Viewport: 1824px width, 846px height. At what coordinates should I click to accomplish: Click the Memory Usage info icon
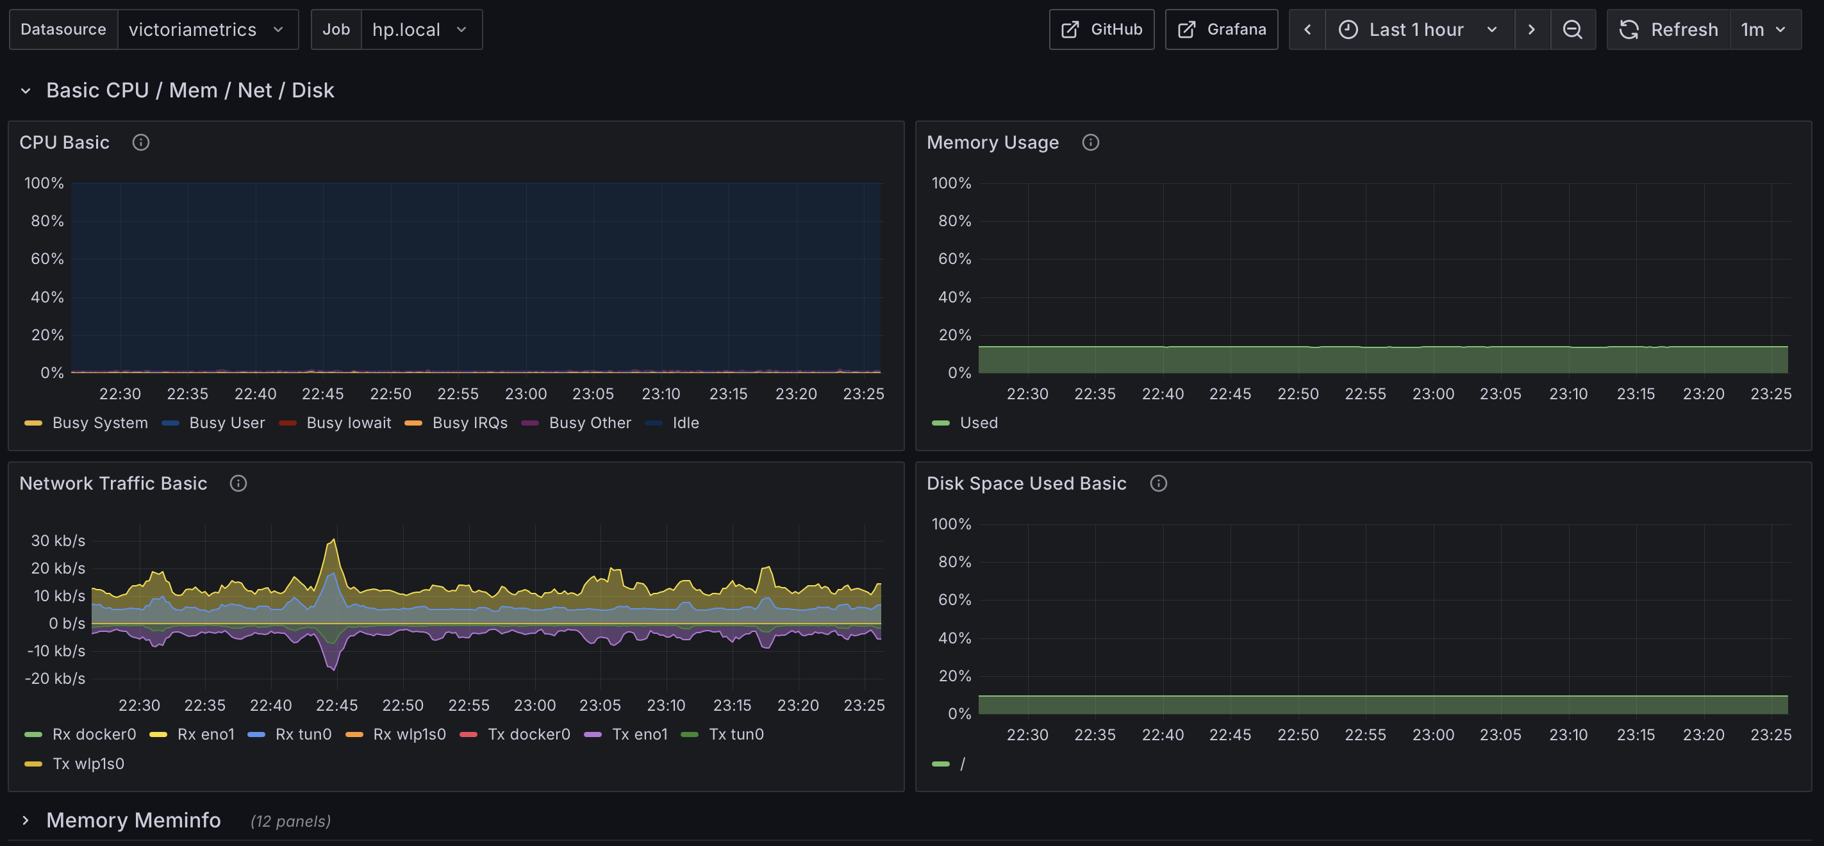(x=1090, y=142)
